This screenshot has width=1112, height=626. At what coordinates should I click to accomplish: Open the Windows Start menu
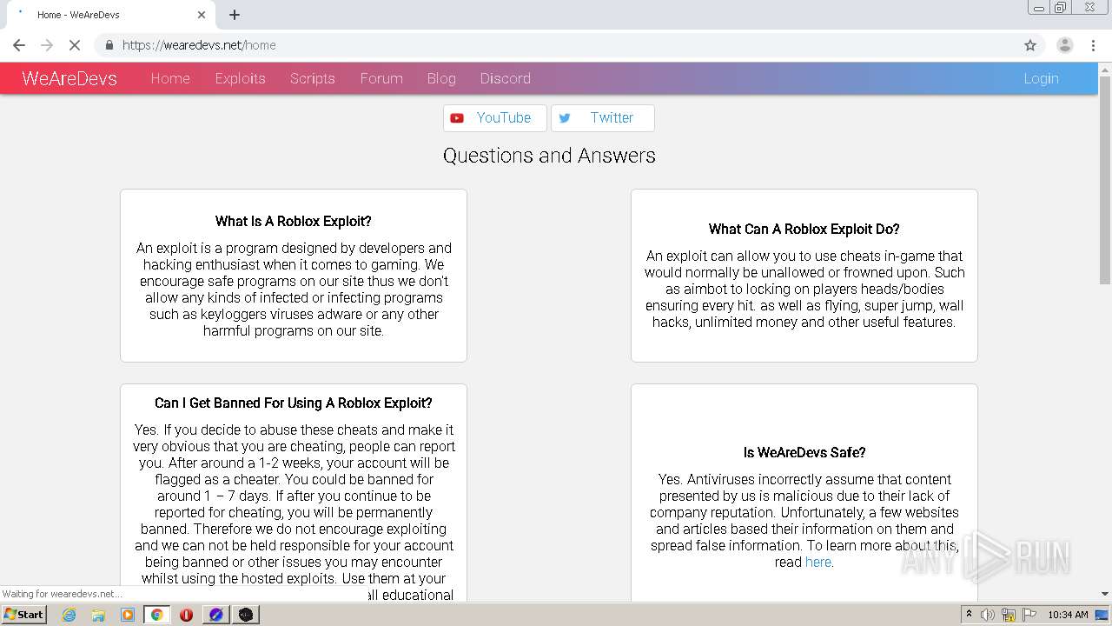pos(23,615)
